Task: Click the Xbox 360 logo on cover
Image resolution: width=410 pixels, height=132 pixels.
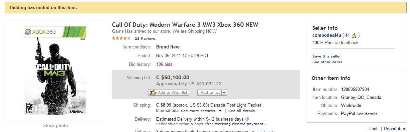Action: [x=40, y=32]
